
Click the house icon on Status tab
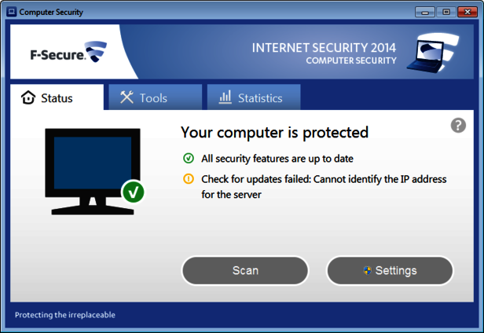28,98
